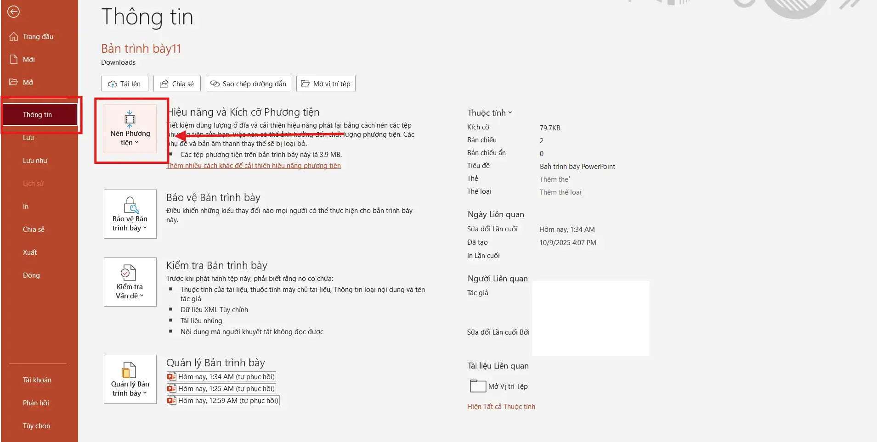Viewport: 877px width, 442px height.
Task: Click the Mở folder icon in sidebar
Action: [14, 82]
